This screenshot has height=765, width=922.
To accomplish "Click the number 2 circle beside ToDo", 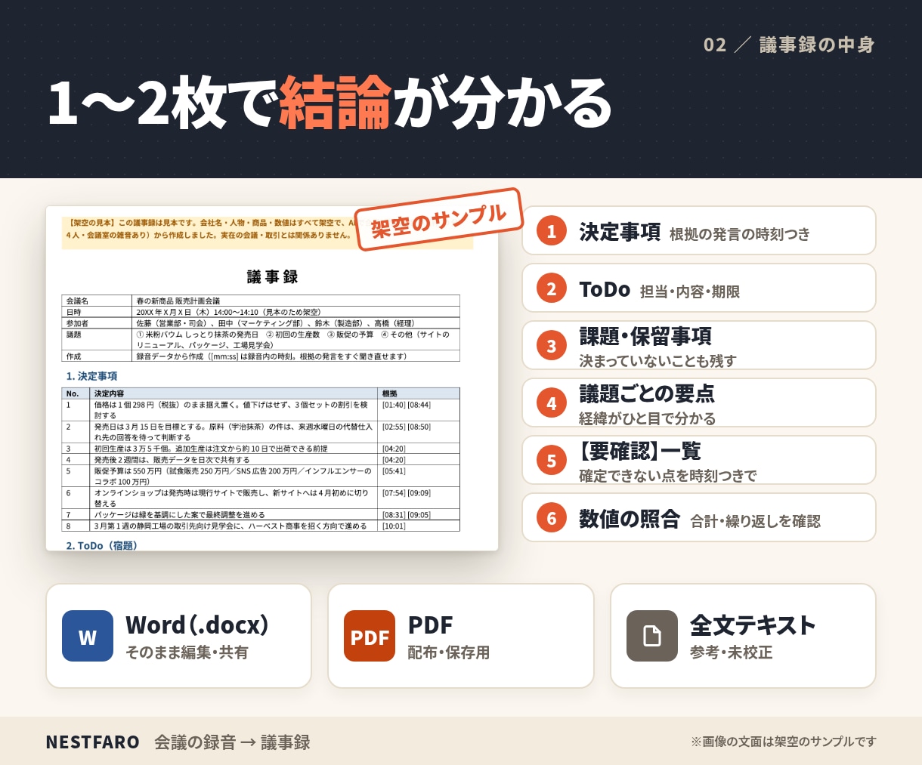I will pyautogui.click(x=552, y=288).
